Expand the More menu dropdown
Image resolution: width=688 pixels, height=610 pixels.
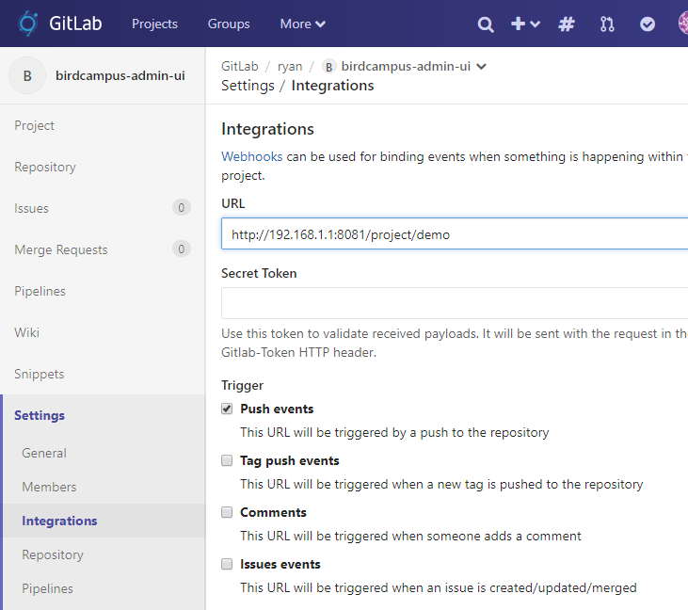point(303,24)
